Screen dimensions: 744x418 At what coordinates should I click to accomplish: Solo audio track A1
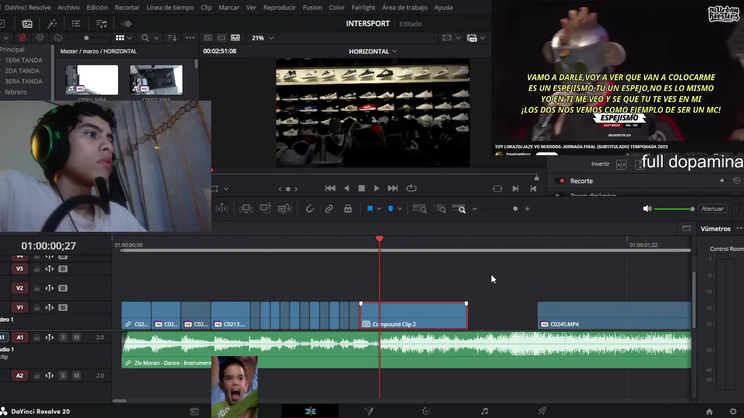63,337
